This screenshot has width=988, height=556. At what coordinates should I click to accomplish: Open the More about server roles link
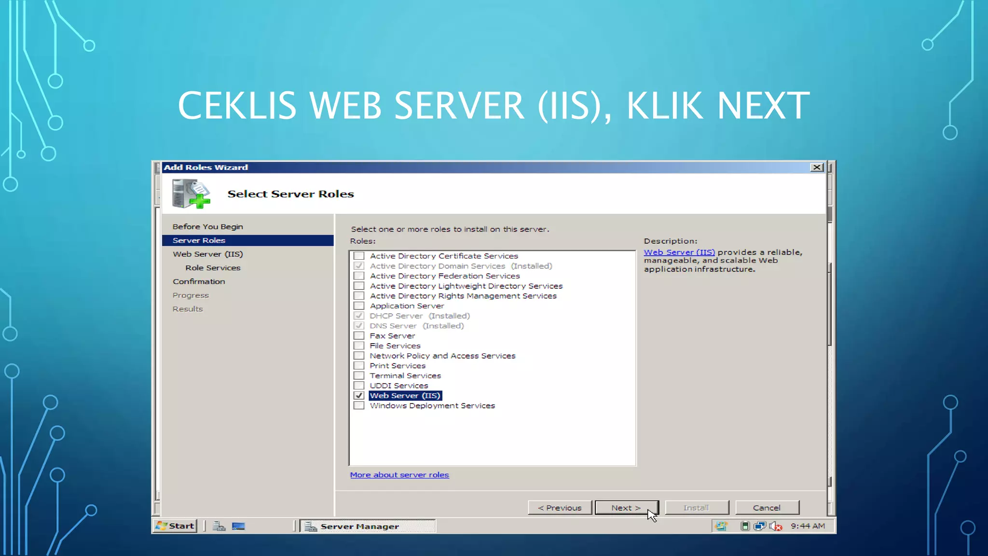tap(399, 475)
